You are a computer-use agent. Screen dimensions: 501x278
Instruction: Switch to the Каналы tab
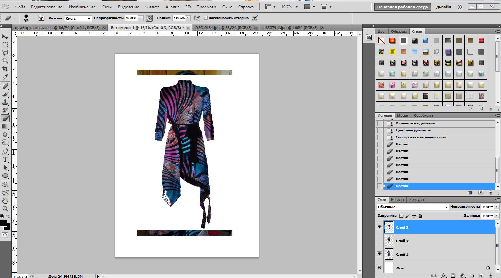pos(397,200)
